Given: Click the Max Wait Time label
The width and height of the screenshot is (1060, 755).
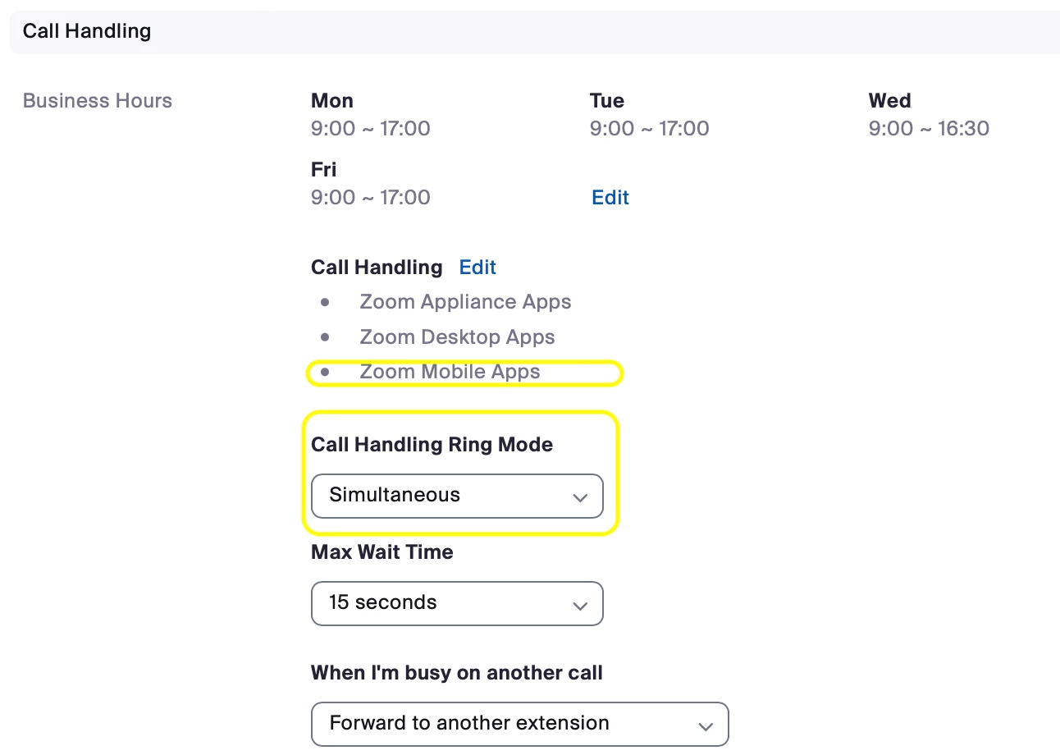Looking at the screenshot, I should point(382,552).
